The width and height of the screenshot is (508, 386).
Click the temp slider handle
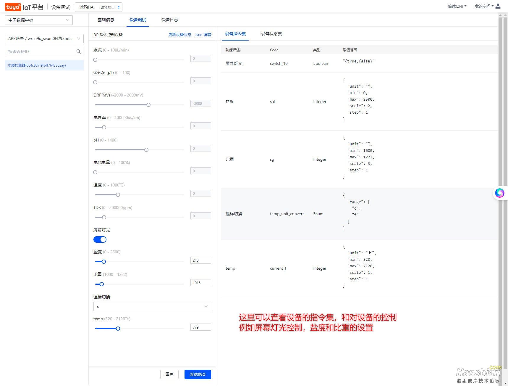(118, 329)
